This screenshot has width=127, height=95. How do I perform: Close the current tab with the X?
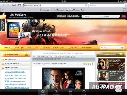(3, 10)
